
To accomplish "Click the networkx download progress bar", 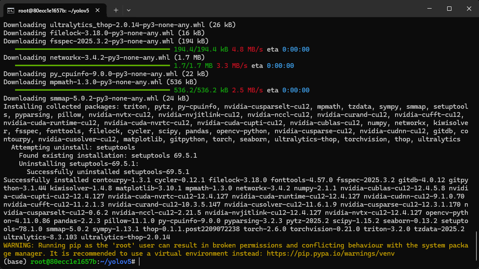I will click(92, 66).
